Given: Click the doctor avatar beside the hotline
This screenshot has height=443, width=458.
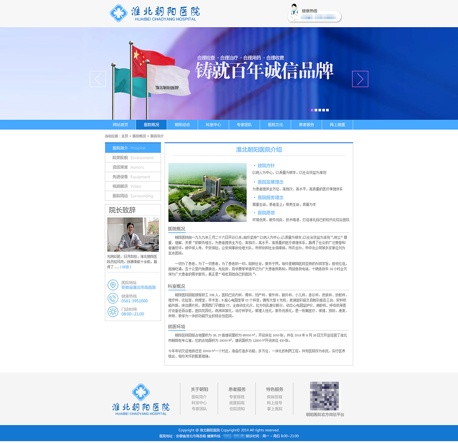Looking at the screenshot, I should pos(294,14).
